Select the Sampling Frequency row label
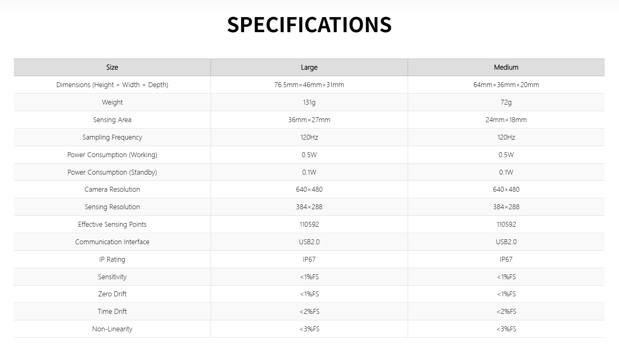Viewport: 619px width, 348px height. tap(112, 137)
